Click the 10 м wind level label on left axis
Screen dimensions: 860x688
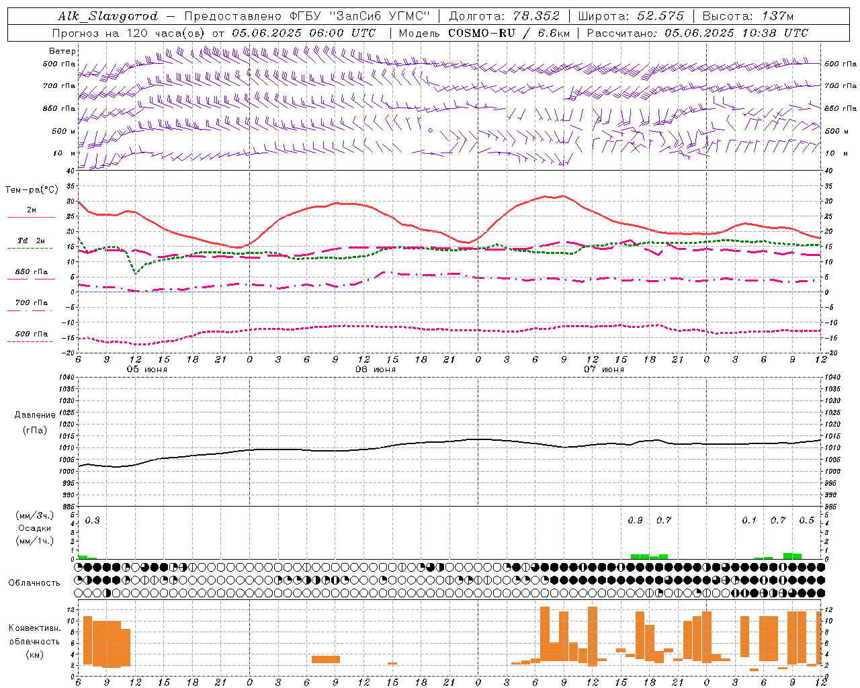tap(65, 153)
